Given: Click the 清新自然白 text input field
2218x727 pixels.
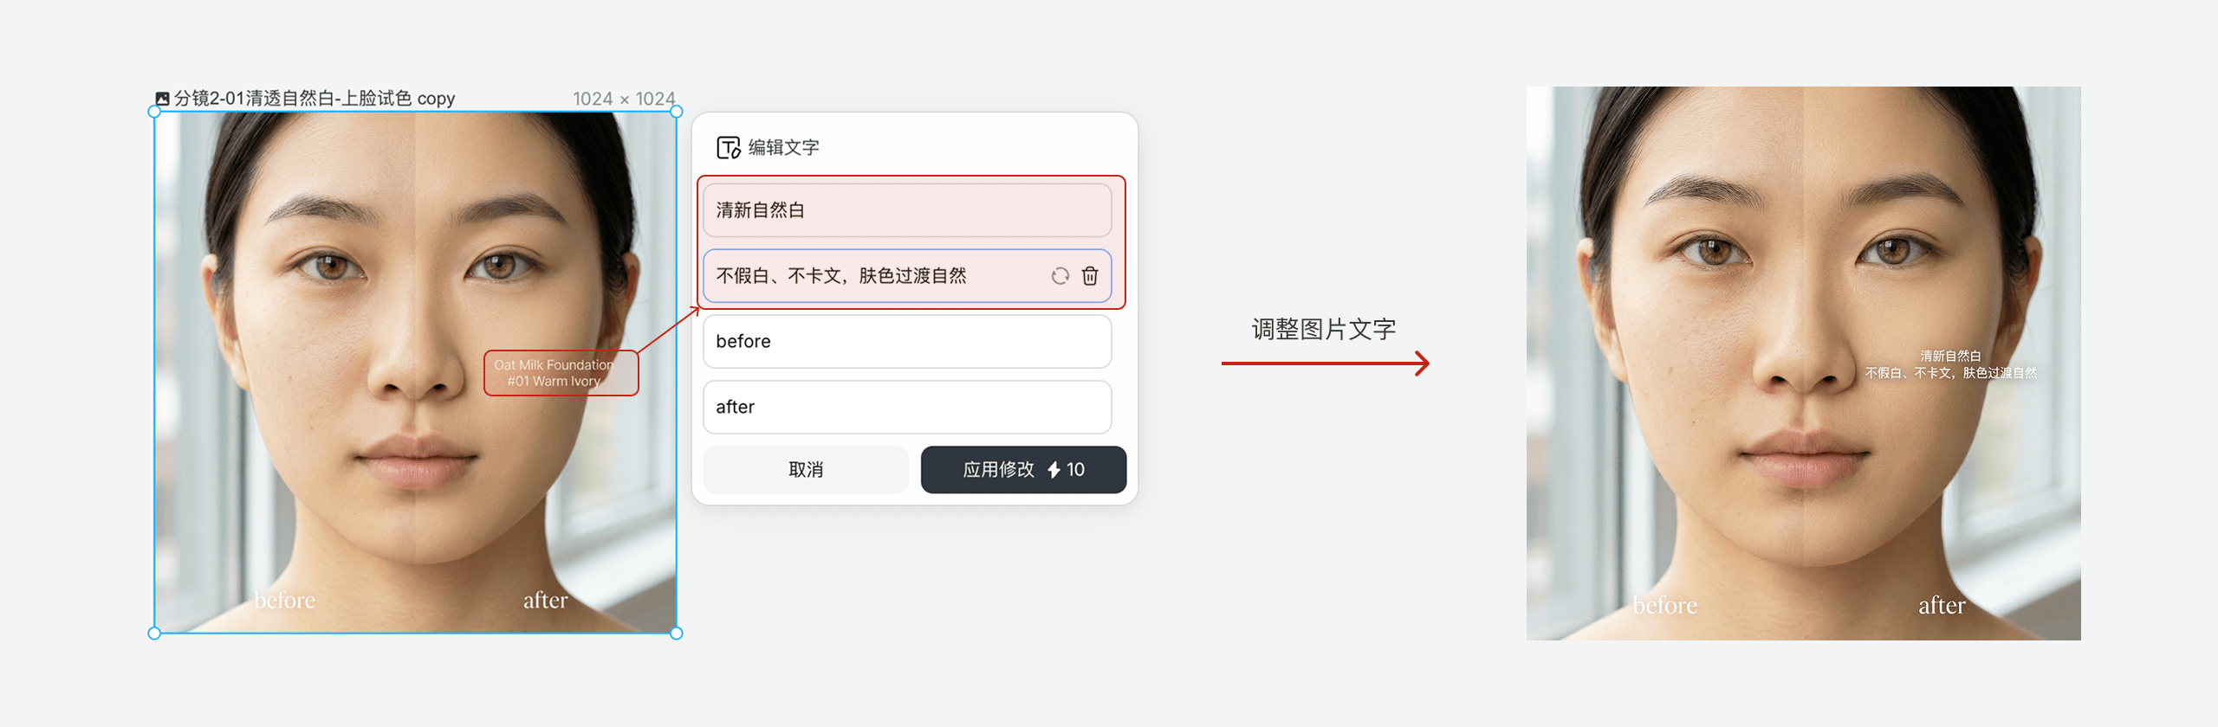Looking at the screenshot, I should coord(907,210).
